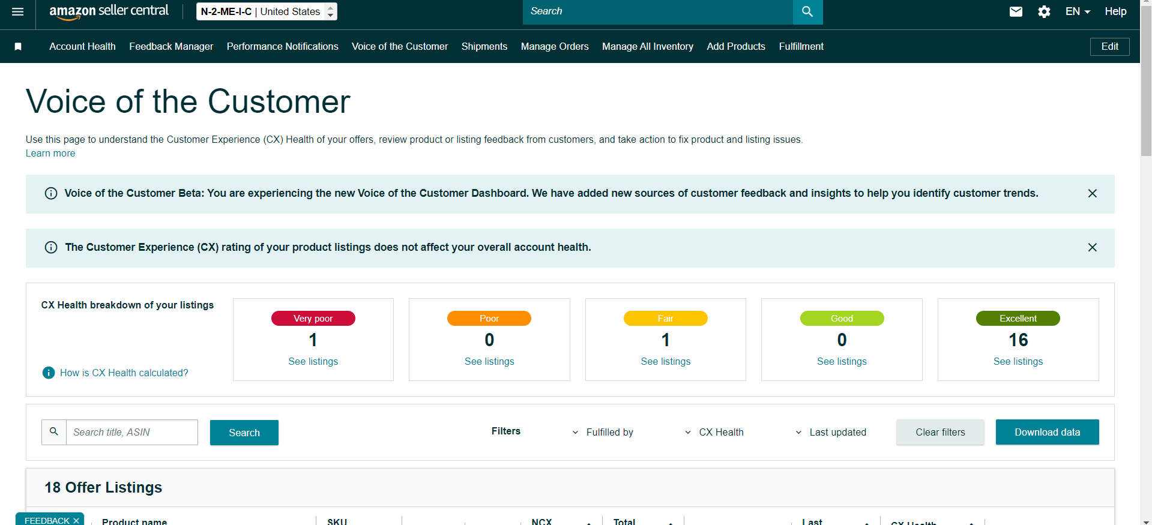1152x525 pixels.
Task: Click info icon beside How is CX Health calculated
Action: tap(49, 373)
